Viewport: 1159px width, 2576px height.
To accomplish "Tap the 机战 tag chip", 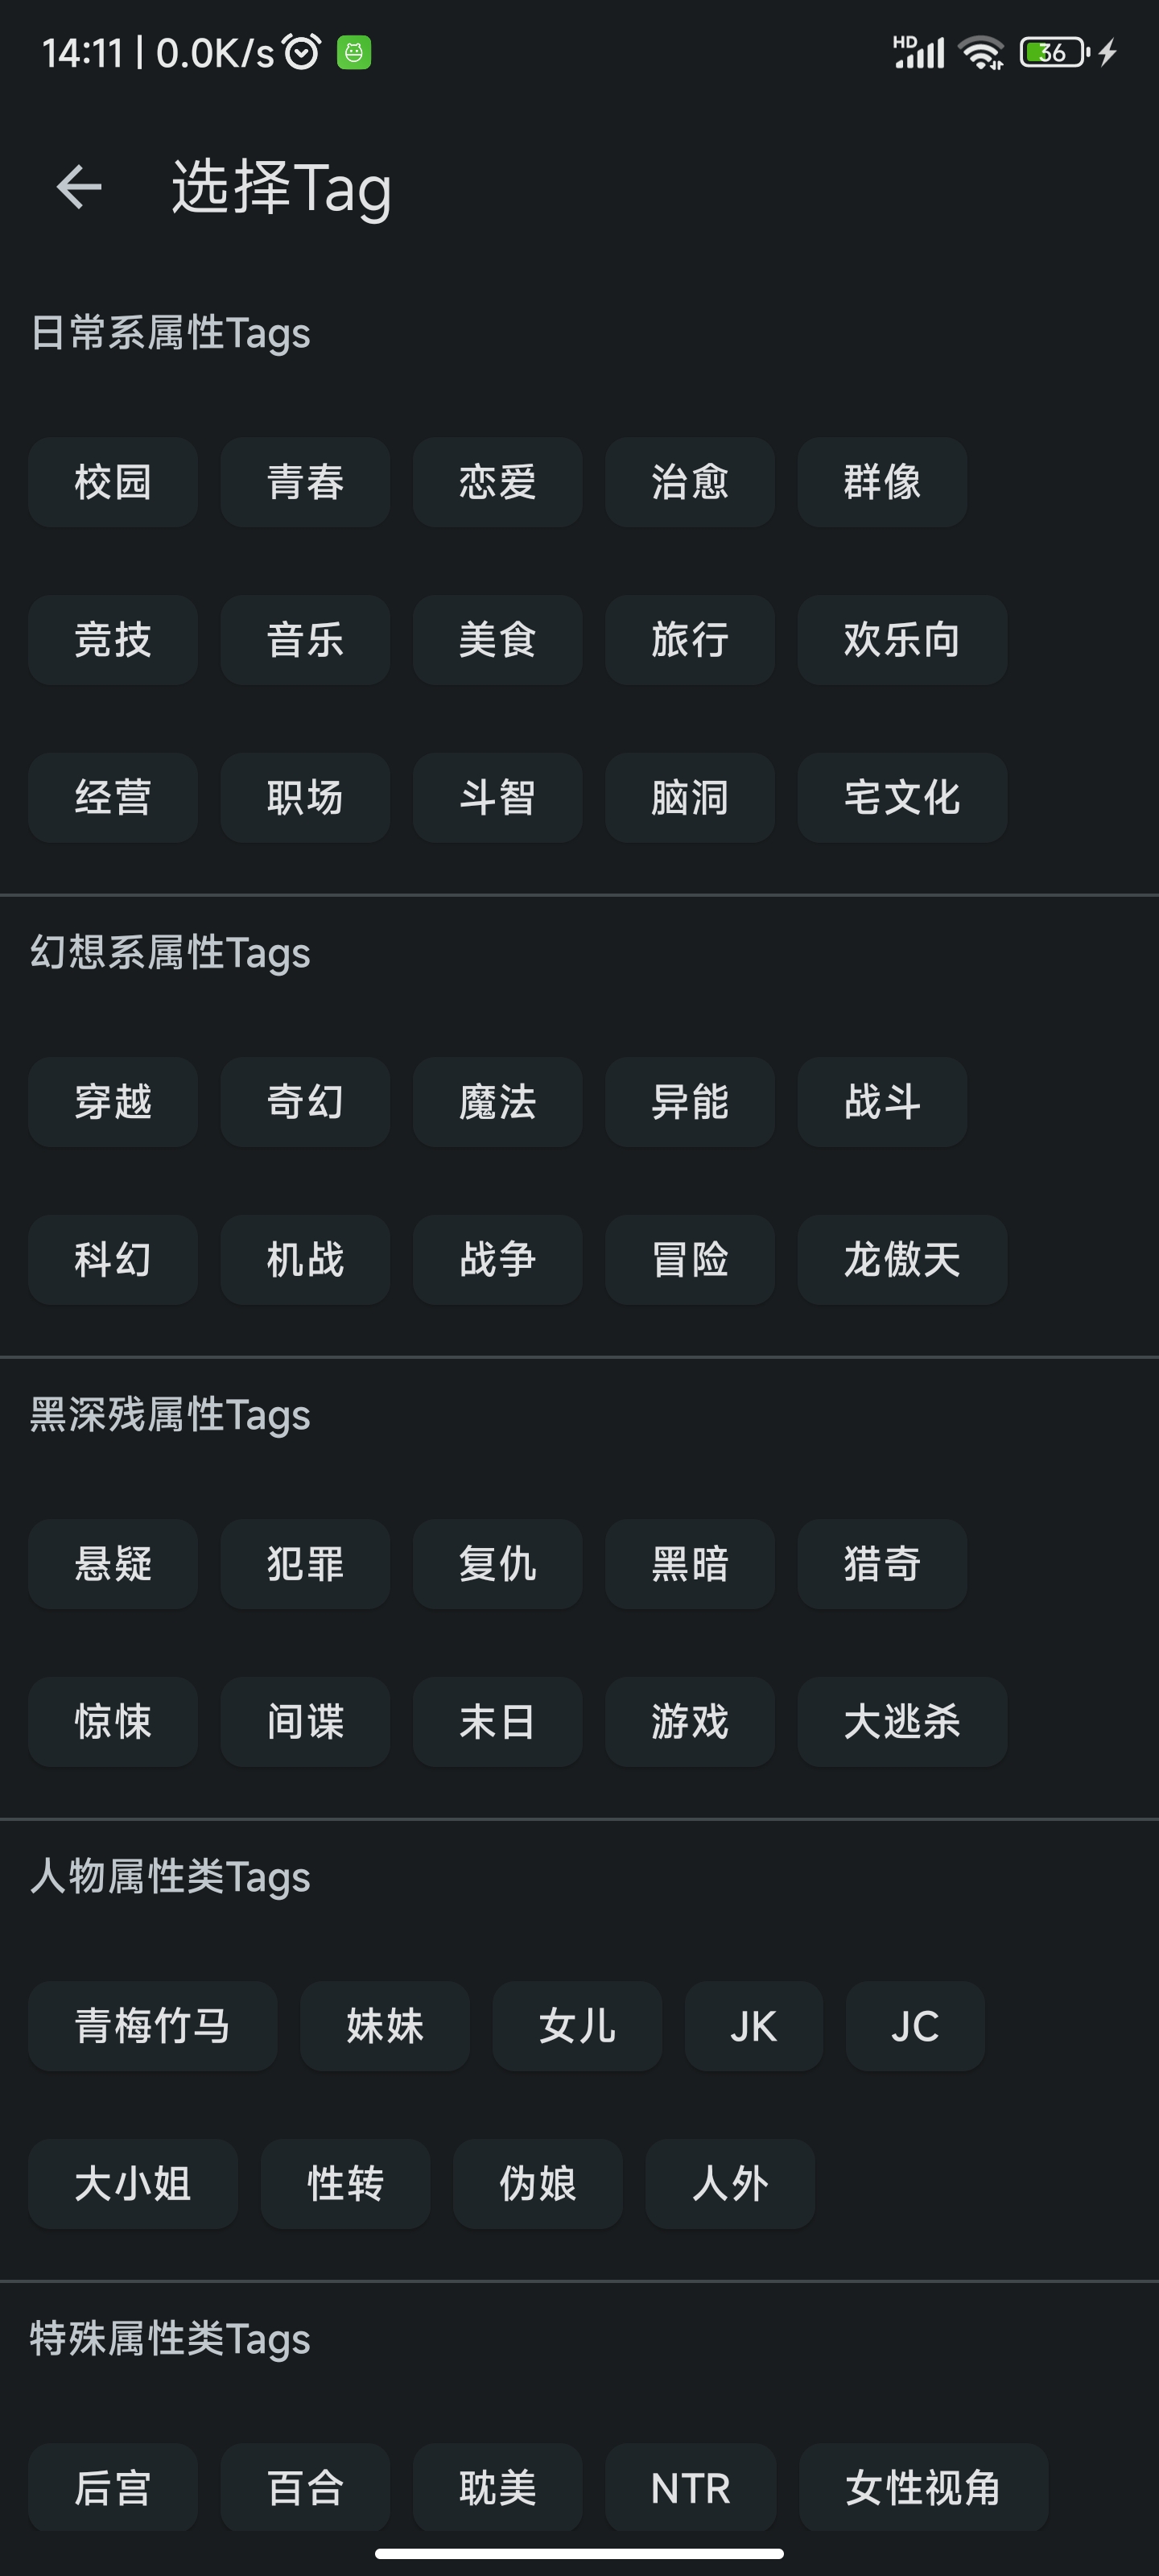I will [305, 1260].
